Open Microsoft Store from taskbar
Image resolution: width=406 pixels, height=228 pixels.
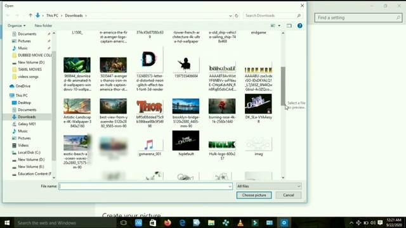tap(153, 222)
